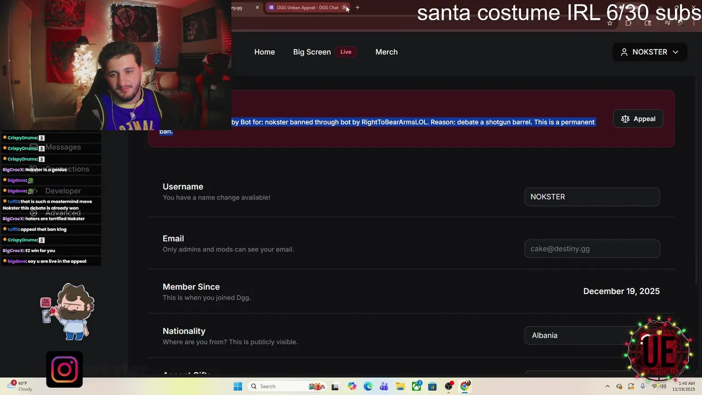Open Task View on the taskbar
The image size is (702, 395).
click(335, 386)
